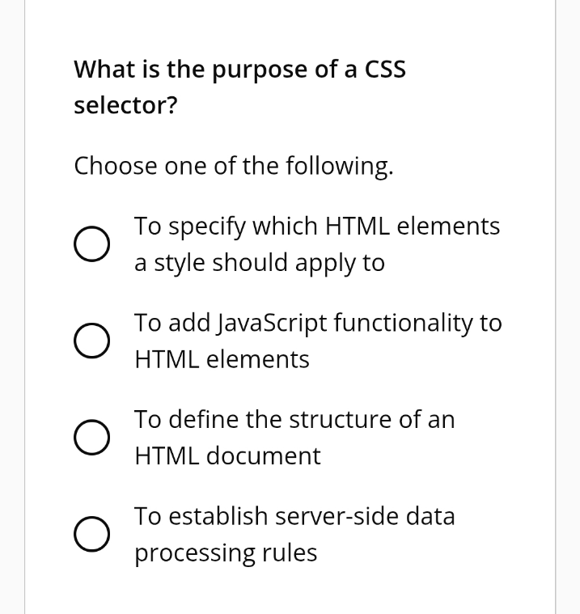Click the question heading "What is the purpose of a CSS"
This screenshot has width=580, height=614.
click(239, 70)
